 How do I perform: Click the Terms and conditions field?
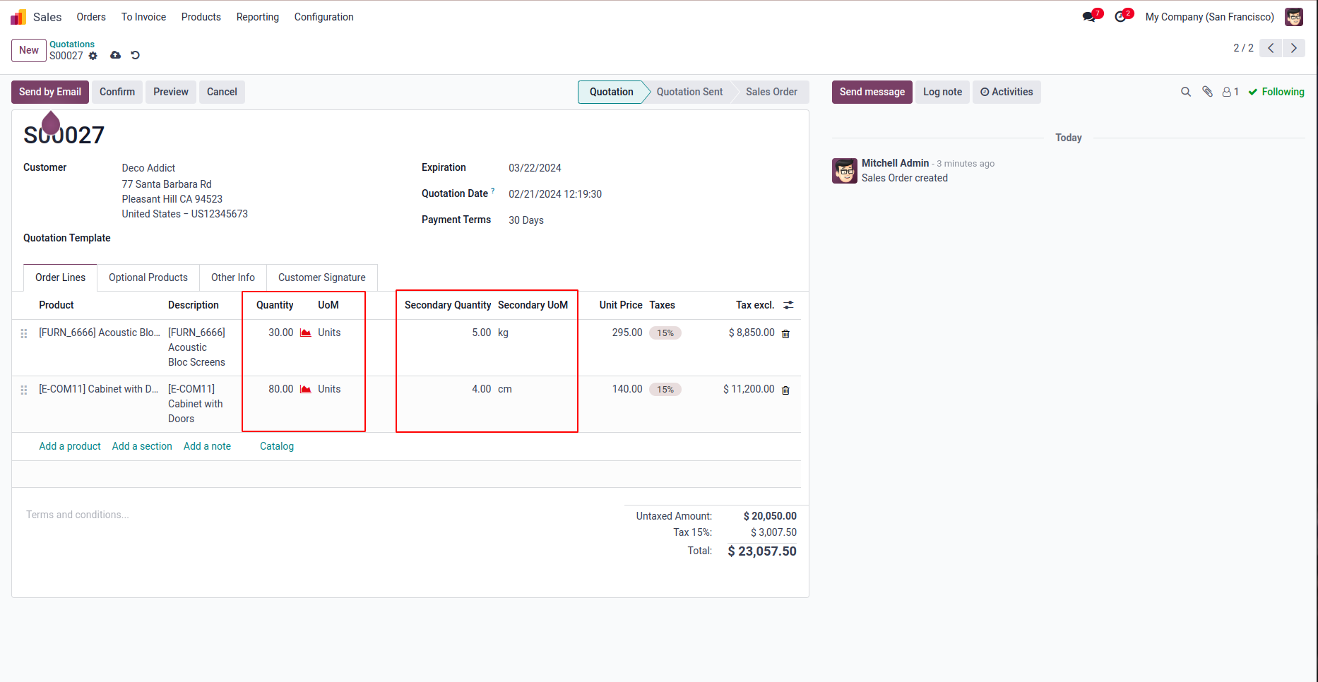[78, 515]
